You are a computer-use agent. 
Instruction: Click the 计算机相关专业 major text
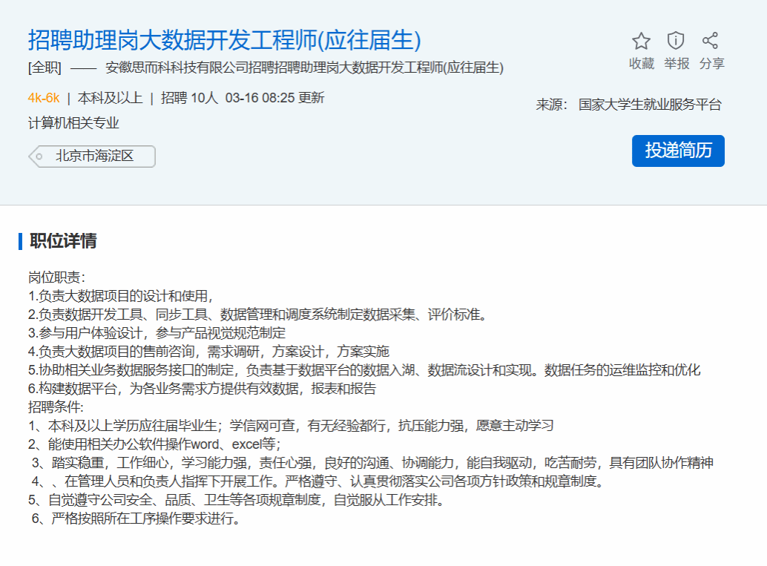point(73,123)
